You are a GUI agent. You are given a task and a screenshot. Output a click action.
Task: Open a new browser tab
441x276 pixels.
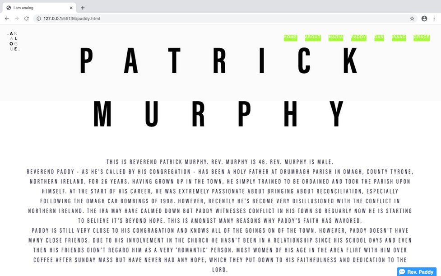pyautogui.click(x=83, y=8)
